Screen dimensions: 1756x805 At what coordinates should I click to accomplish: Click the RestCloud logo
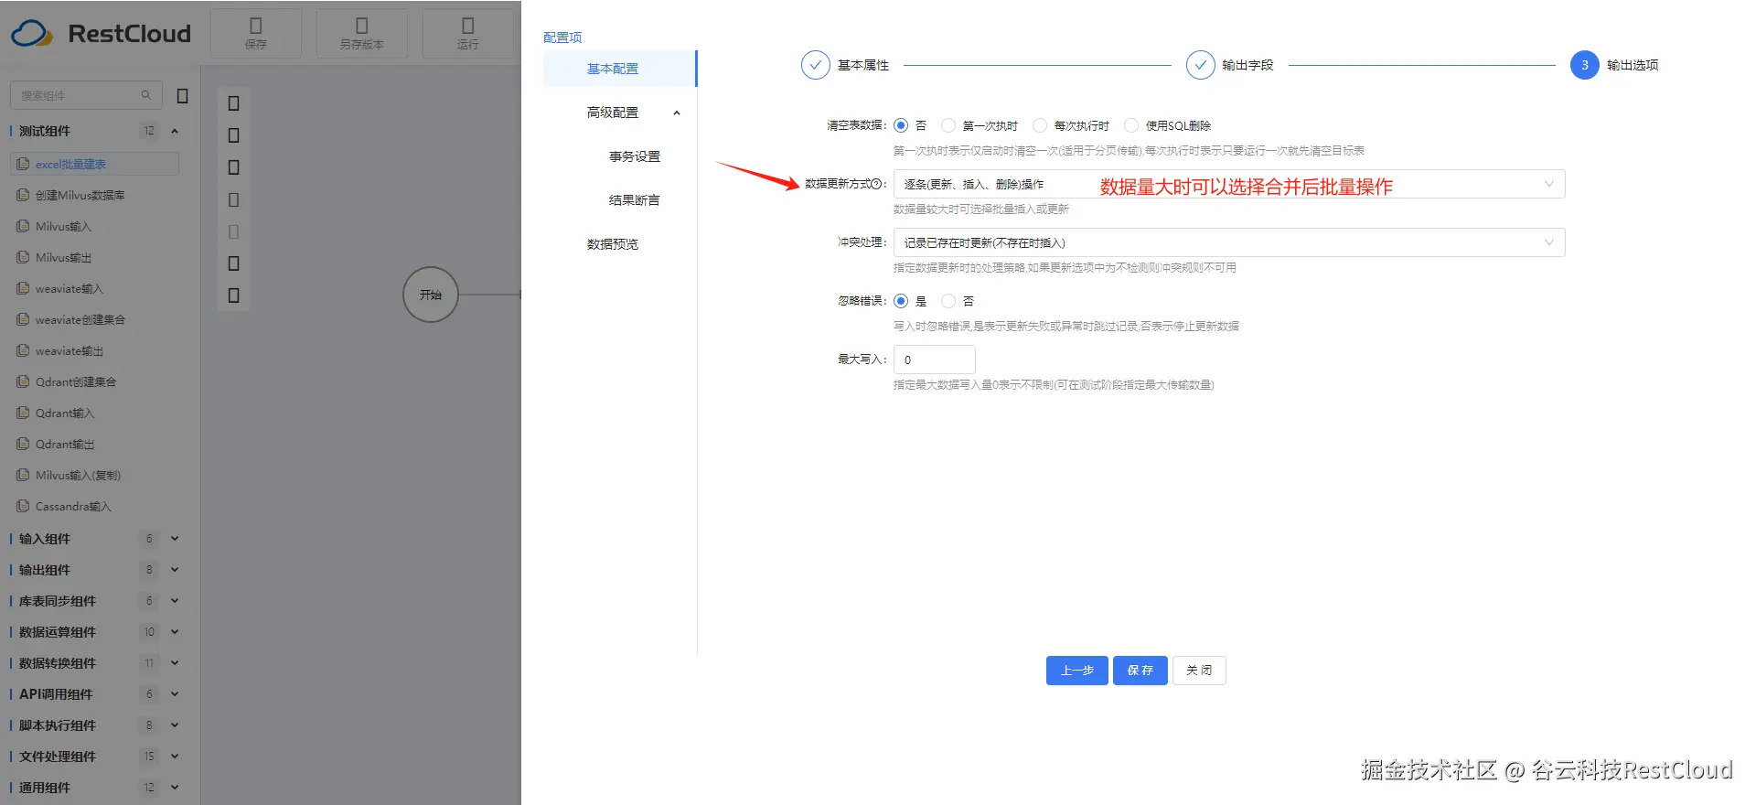(x=101, y=34)
